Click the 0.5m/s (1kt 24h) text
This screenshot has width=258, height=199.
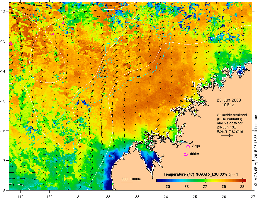230,131
